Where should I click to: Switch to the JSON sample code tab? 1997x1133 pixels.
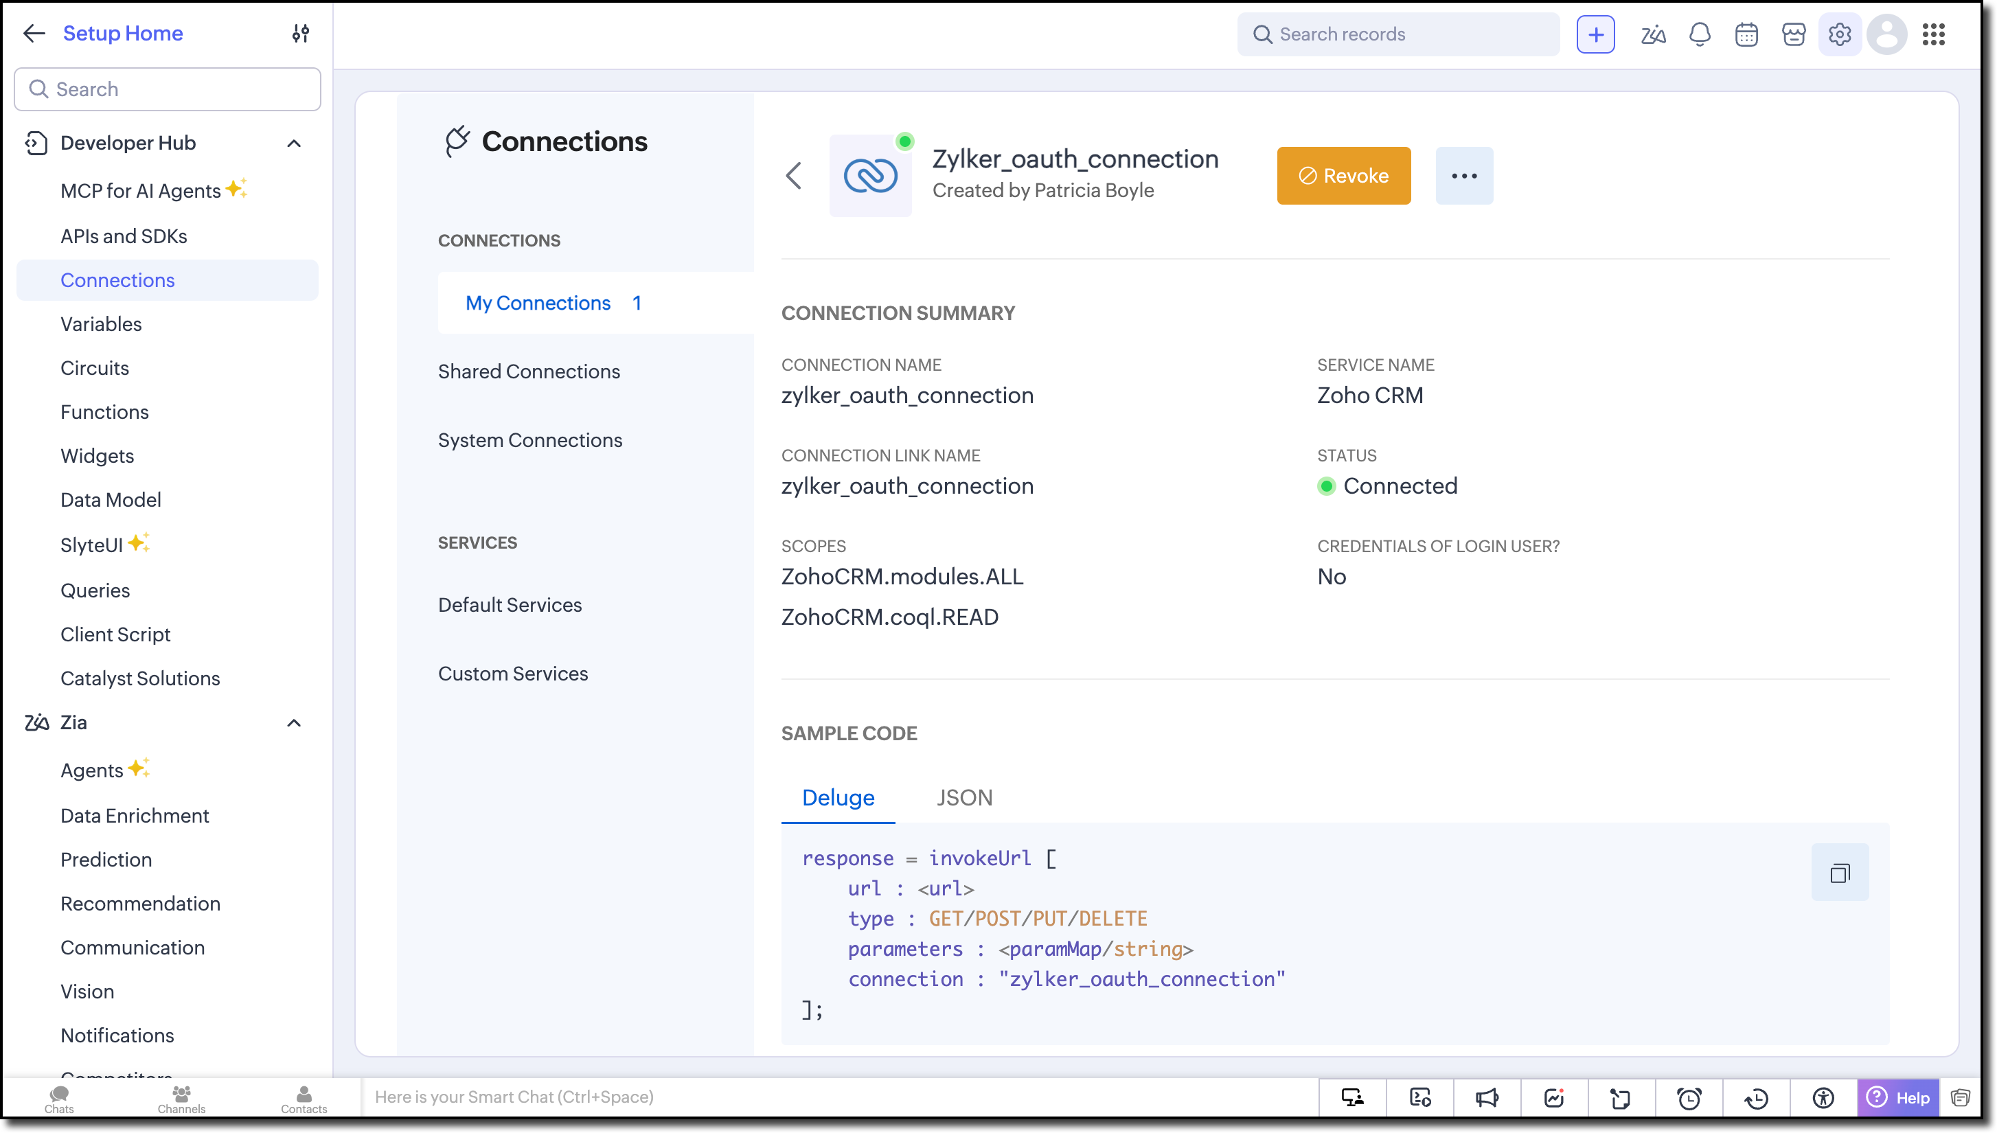pyautogui.click(x=964, y=799)
